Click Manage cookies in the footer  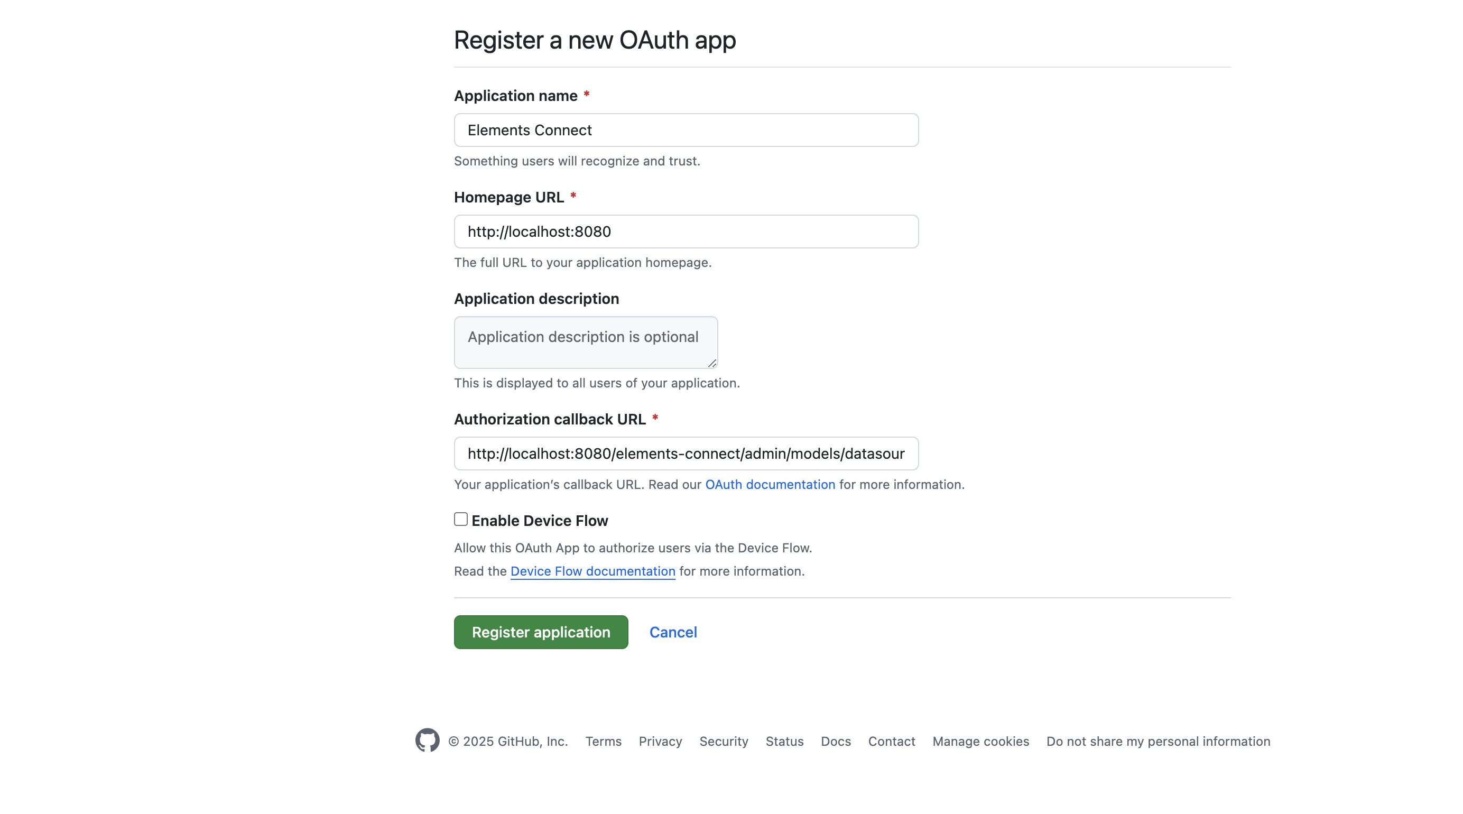pos(980,741)
